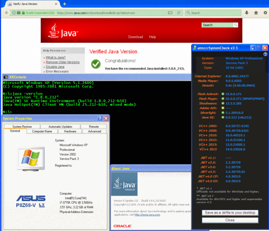Click the site information icon in address bar

click(14, 13)
